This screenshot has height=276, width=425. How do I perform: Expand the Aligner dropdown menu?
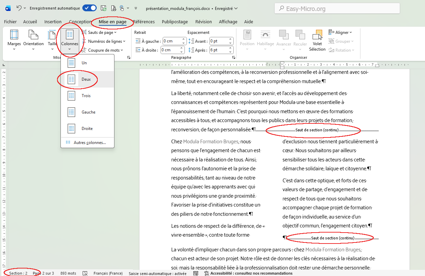[340, 32]
